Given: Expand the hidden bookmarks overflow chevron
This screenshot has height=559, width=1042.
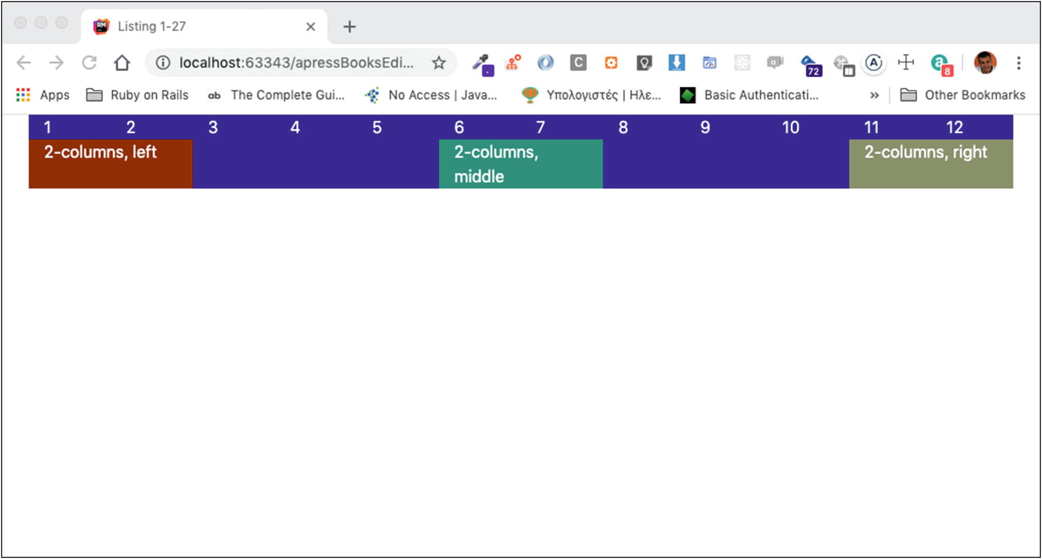Looking at the screenshot, I should click(x=874, y=95).
